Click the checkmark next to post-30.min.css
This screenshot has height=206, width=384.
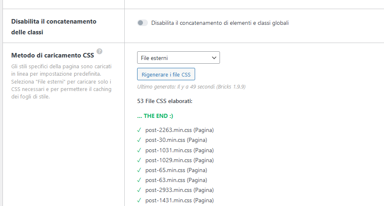point(139,140)
